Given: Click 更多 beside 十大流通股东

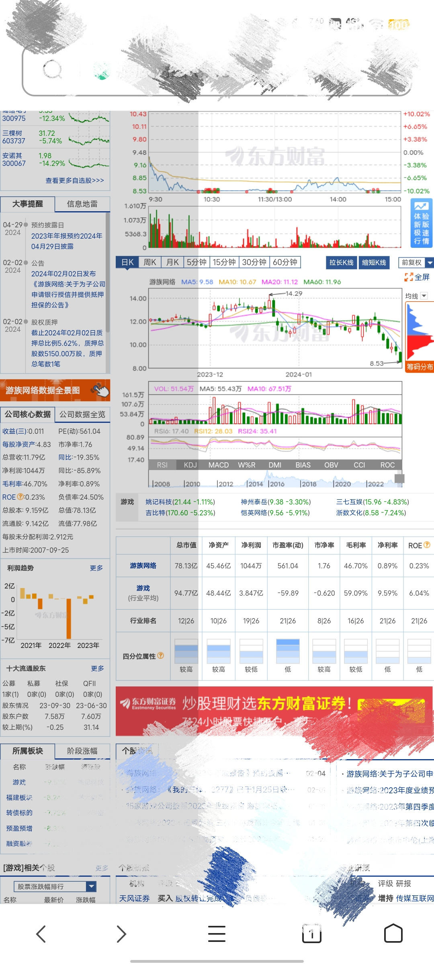Looking at the screenshot, I should coord(97,668).
